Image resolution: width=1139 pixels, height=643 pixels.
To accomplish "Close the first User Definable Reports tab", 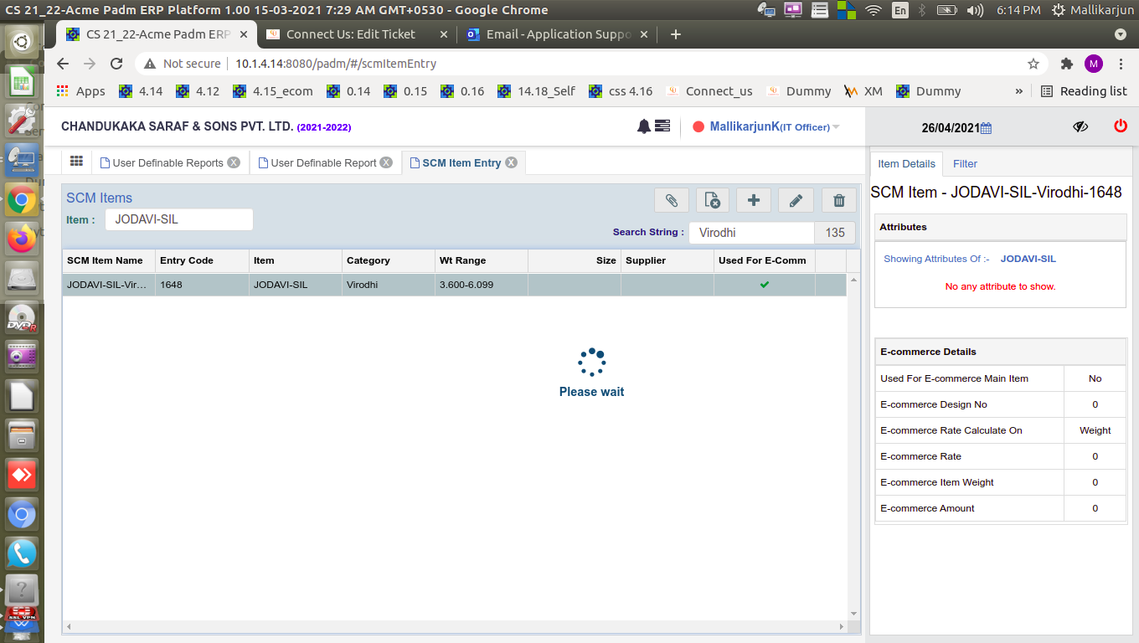I will (234, 162).
